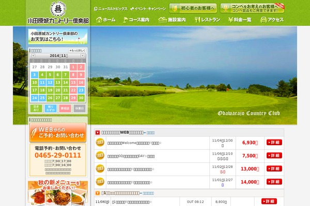
Task: Click the 注目 badge on the 14,000 yen row
Action: pyautogui.click(x=100, y=182)
